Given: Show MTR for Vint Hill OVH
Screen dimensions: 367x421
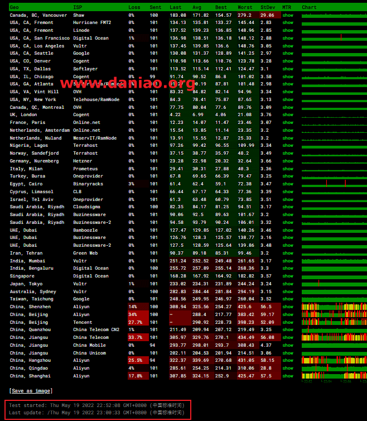Looking at the screenshot, I should click(x=288, y=92).
